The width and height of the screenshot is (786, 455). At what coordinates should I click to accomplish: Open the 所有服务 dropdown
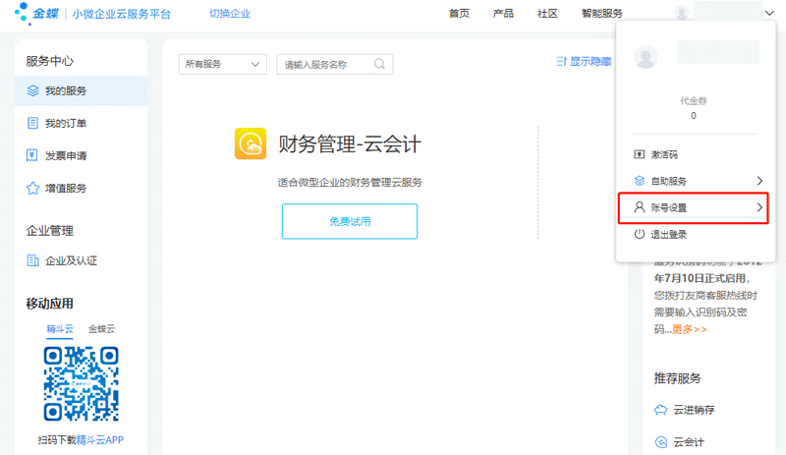point(223,64)
